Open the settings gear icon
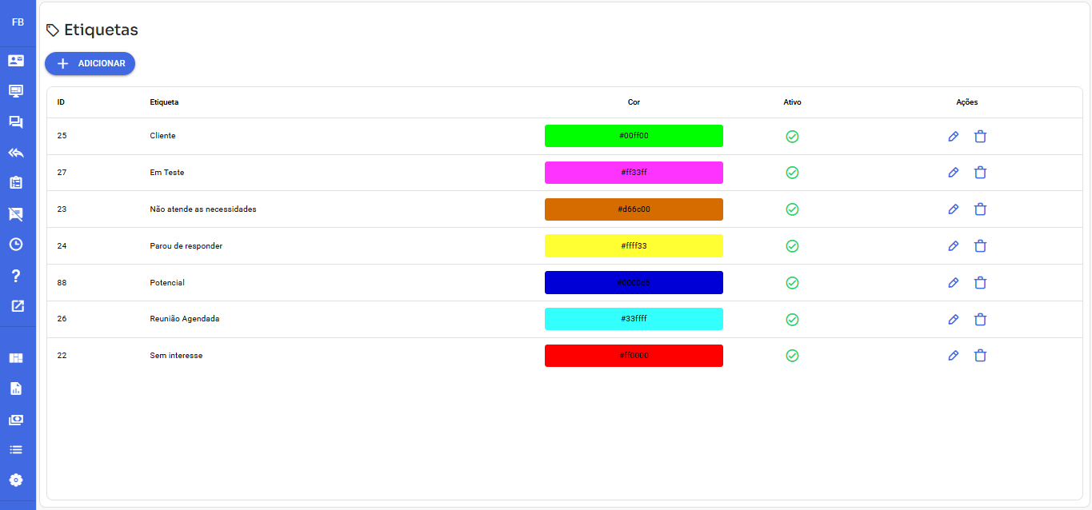This screenshot has width=1092, height=510. pyautogui.click(x=16, y=480)
